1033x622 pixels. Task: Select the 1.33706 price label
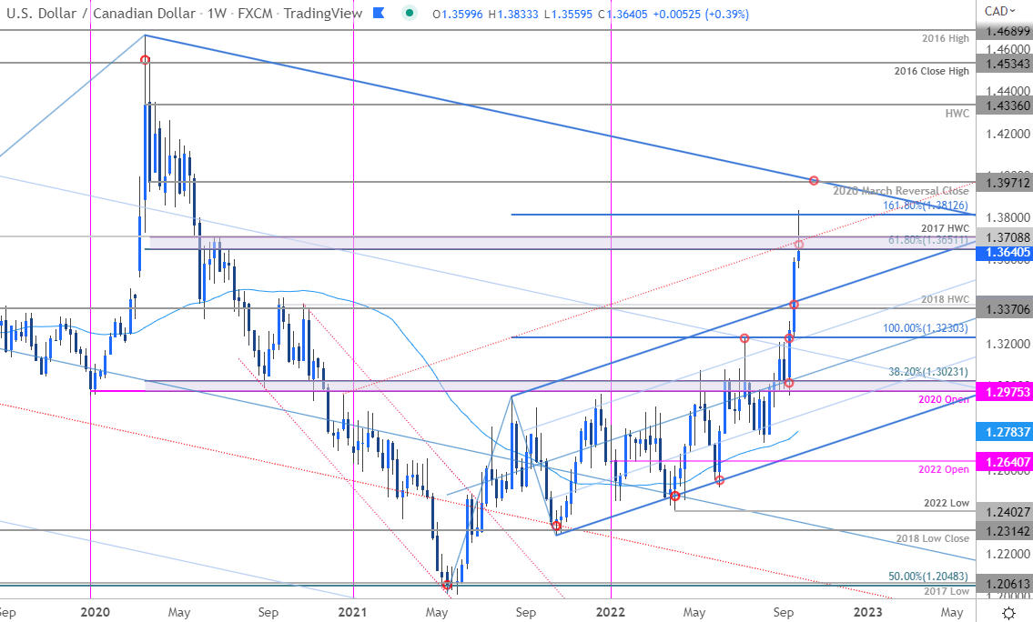pos(1004,307)
